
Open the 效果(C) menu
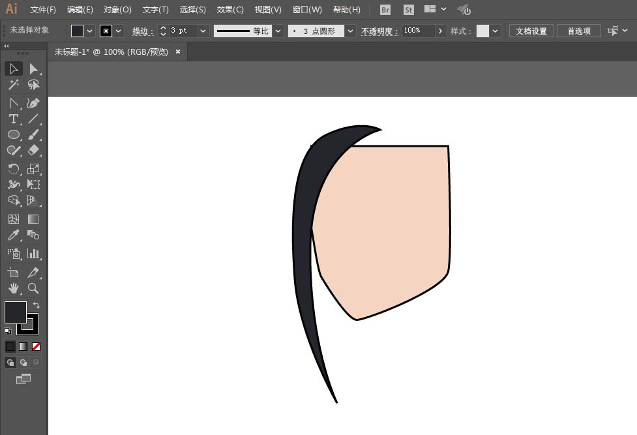point(230,10)
